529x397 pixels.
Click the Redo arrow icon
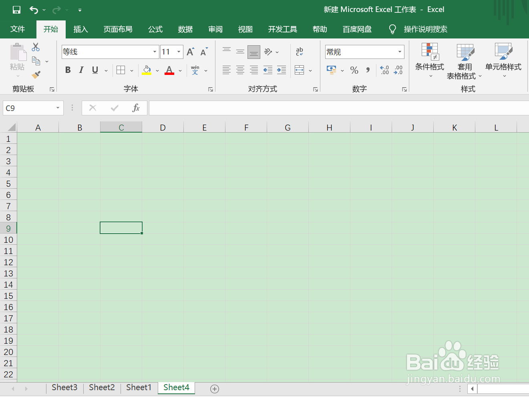point(56,10)
